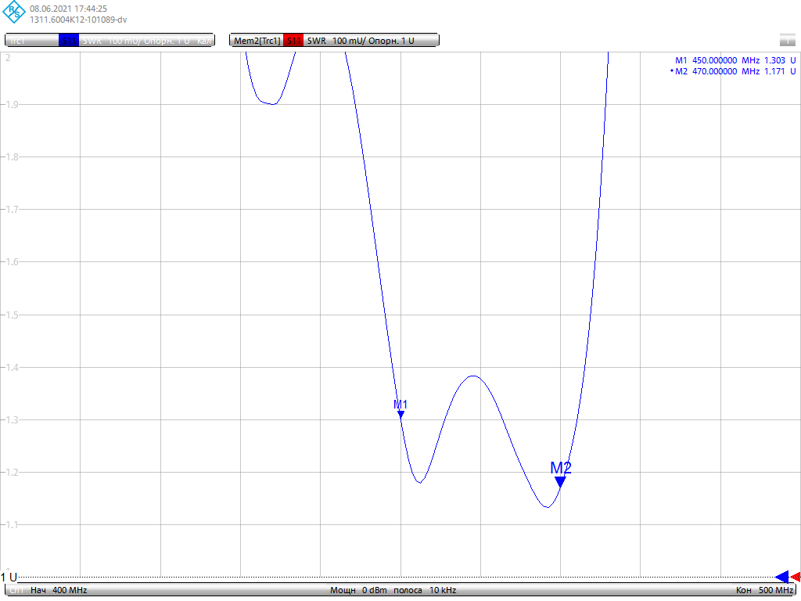The height and width of the screenshot is (601, 801).
Task: Click the diagram number 1 button
Action: (787, 40)
